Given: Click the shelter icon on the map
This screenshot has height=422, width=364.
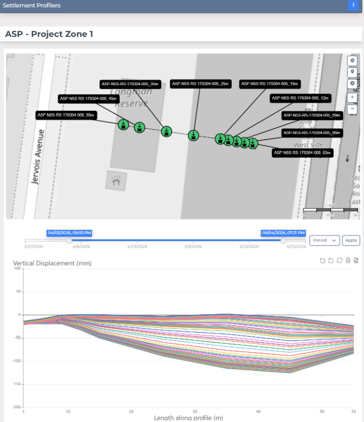Looking at the screenshot, I should click(116, 181).
